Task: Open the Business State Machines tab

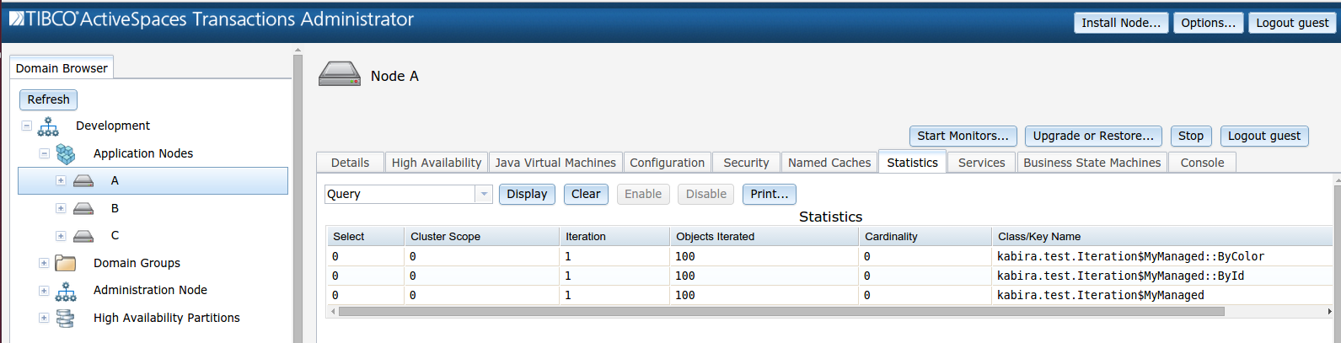Action: [1092, 163]
